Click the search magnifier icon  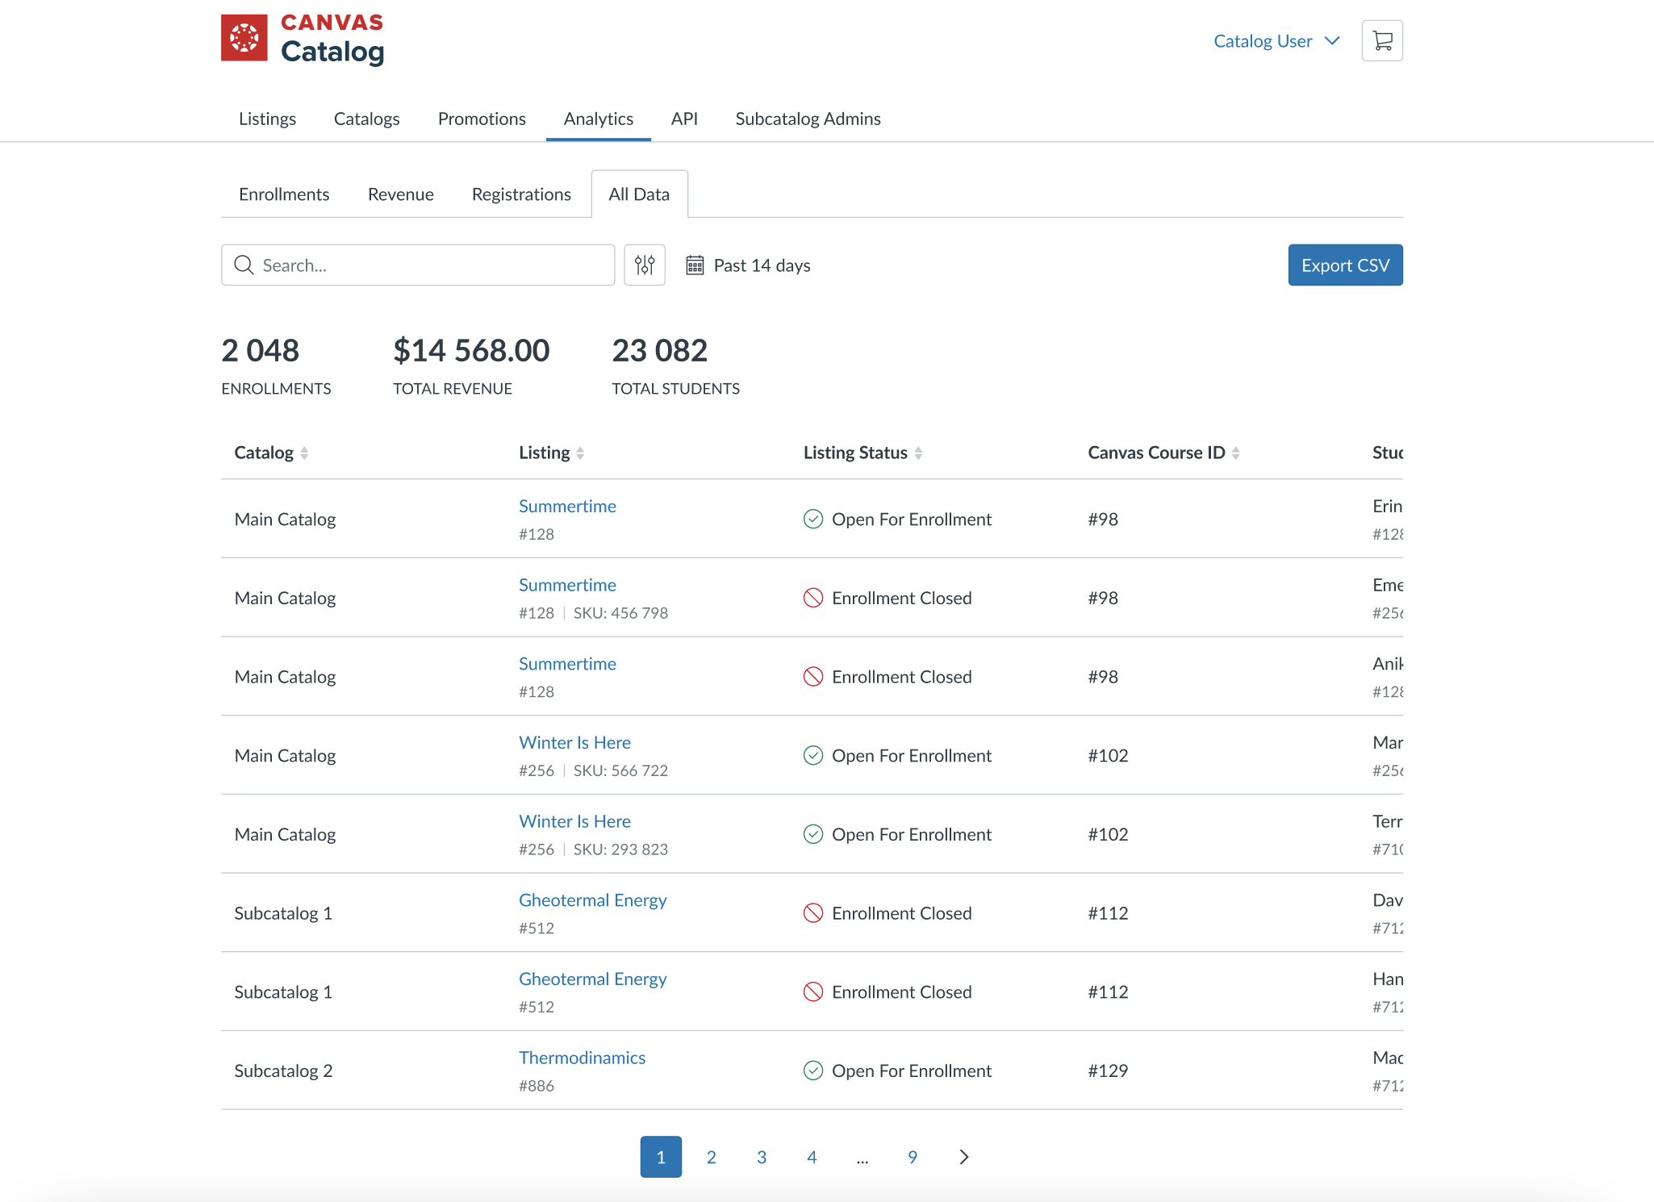(244, 265)
